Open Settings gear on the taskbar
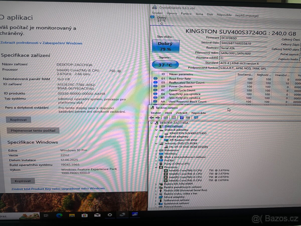The height and width of the screenshot is (226, 301). coord(110,215)
